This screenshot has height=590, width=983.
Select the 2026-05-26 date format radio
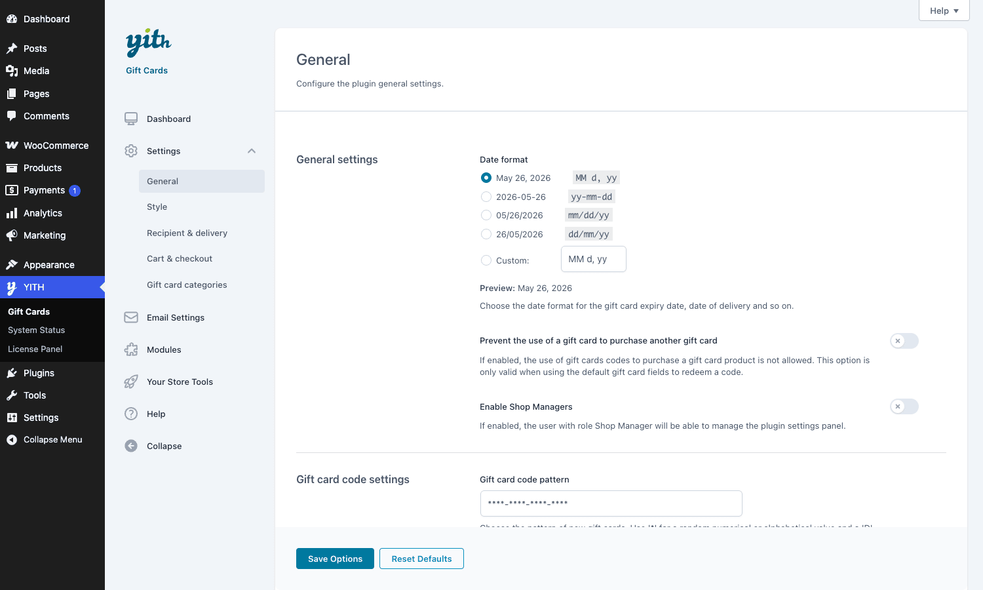tap(486, 197)
